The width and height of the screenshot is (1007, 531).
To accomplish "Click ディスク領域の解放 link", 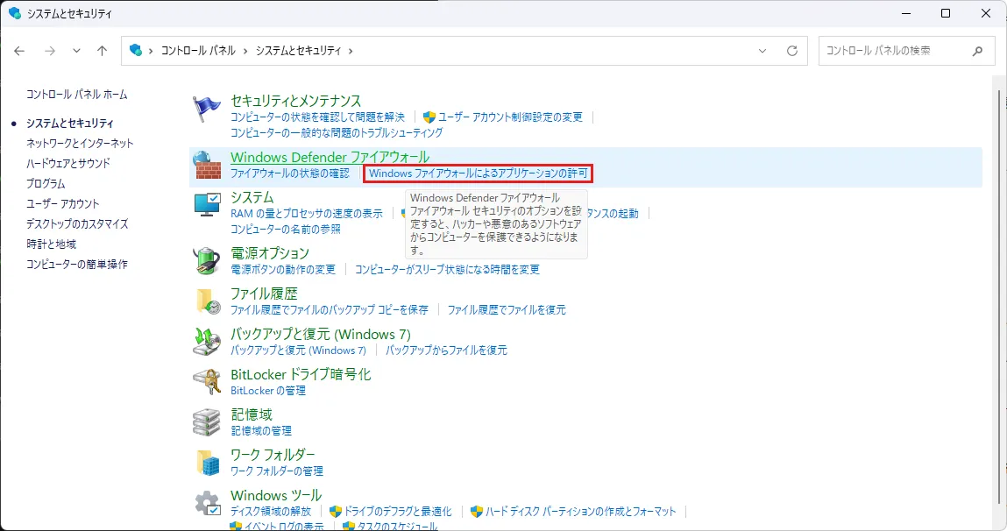I will tap(271, 512).
